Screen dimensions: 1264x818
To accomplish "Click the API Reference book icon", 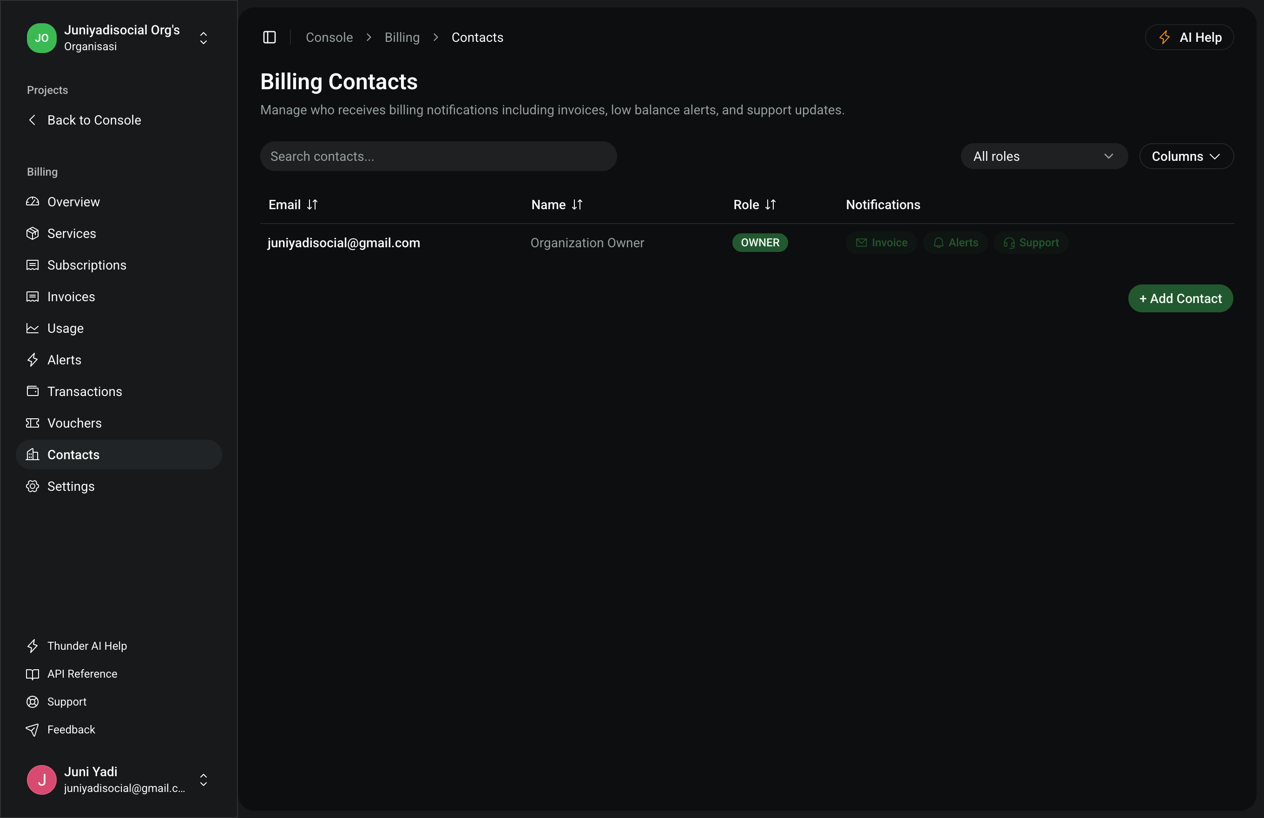I will (33, 674).
